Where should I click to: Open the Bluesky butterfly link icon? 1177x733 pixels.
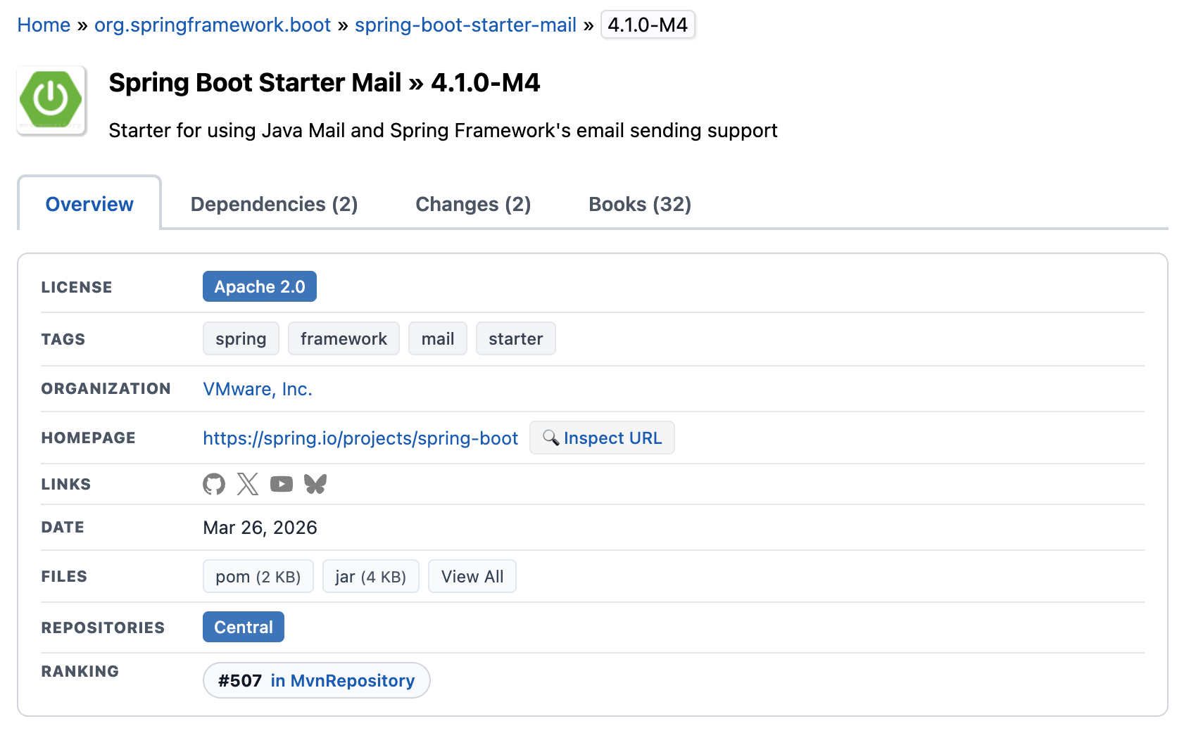pos(315,484)
